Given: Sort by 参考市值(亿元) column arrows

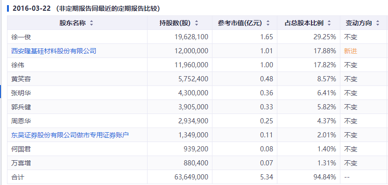Looking at the screenshot, I should [268, 23].
